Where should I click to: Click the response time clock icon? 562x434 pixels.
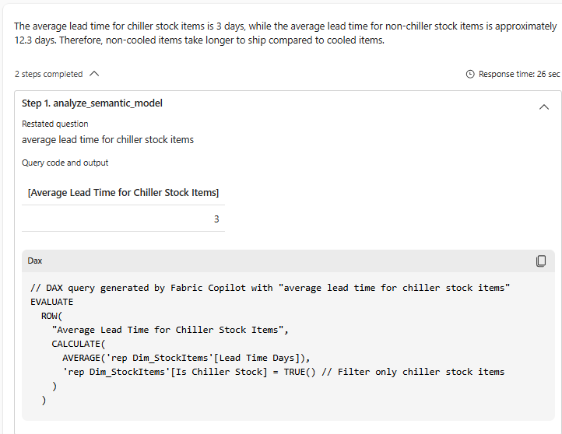(469, 74)
